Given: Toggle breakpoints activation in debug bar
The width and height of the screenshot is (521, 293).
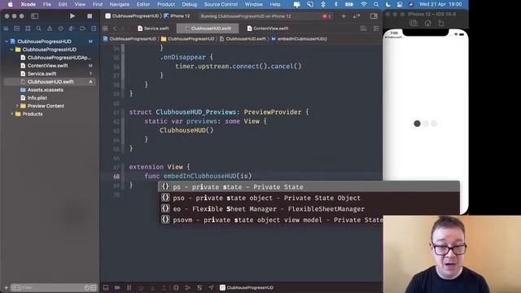Looking at the screenshot, I should click(x=117, y=287).
